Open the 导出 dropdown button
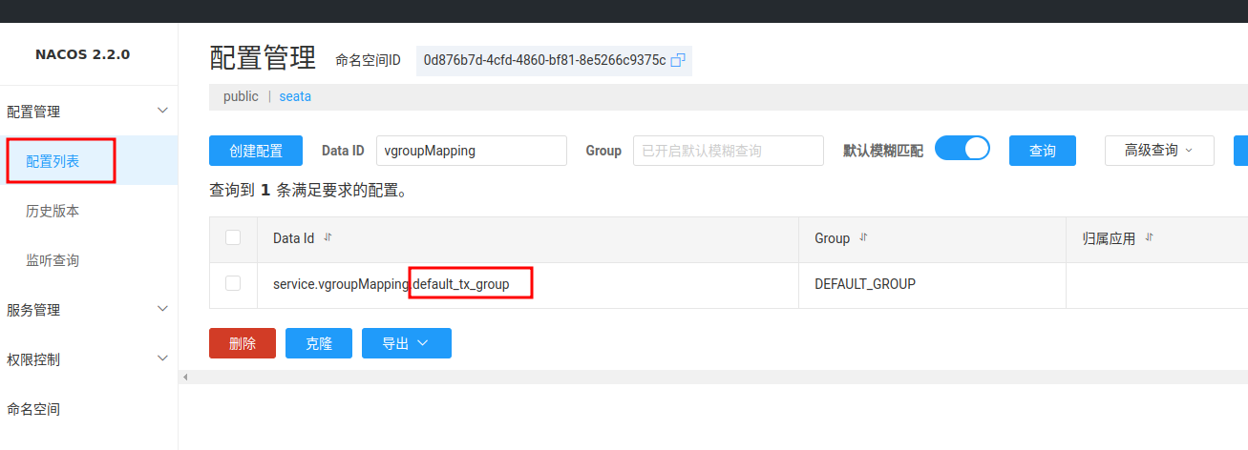This screenshot has width=1248, height=450. (x=407, y=343)
